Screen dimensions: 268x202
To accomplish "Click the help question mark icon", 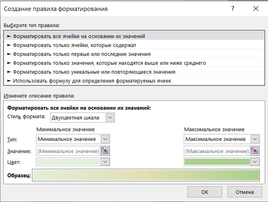I will click(232, 9).
